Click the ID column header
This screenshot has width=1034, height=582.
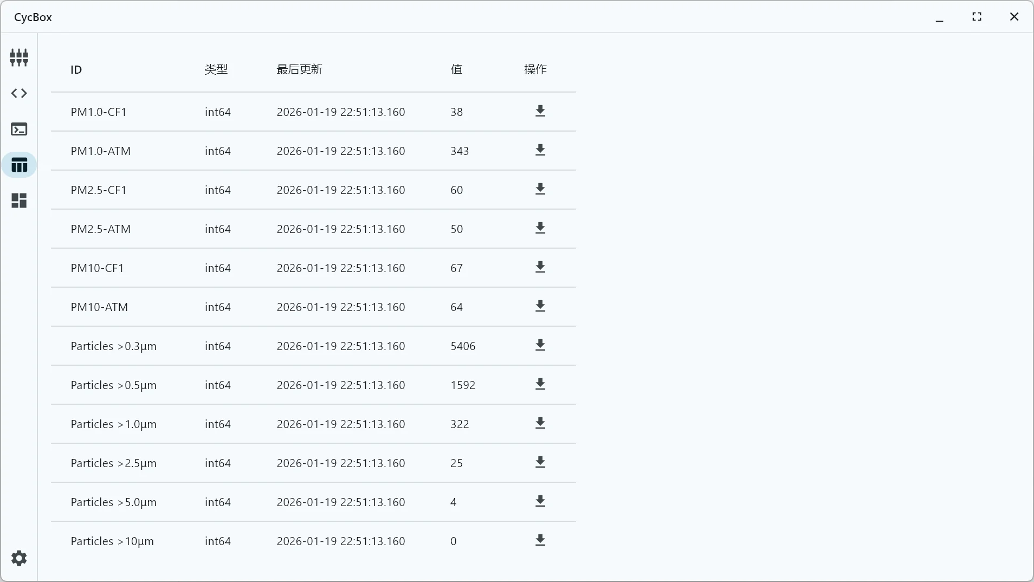click(x=76, y=69)
